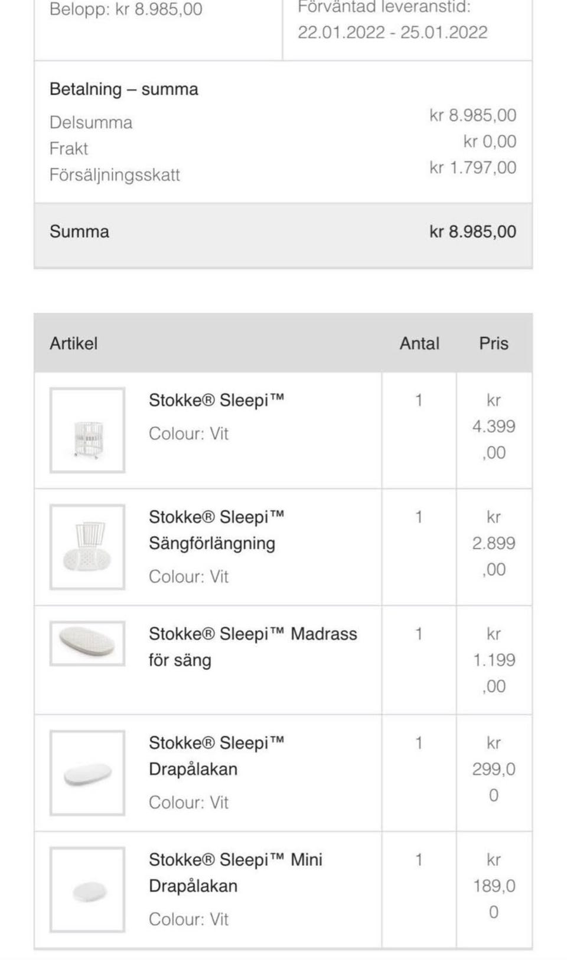Click the Stokke Sleepi Mini Drapålakan title

pyautogui.click(x=235, y=873)
